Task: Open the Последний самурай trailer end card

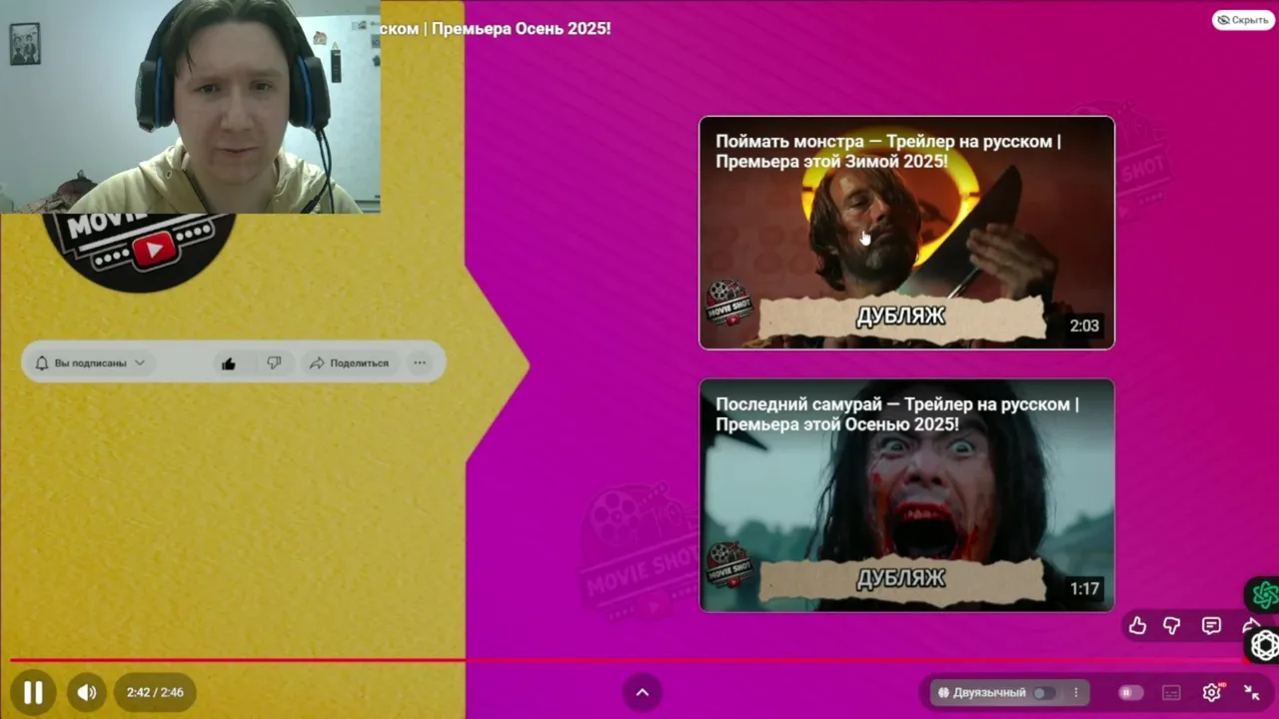Action: [906, 495]
